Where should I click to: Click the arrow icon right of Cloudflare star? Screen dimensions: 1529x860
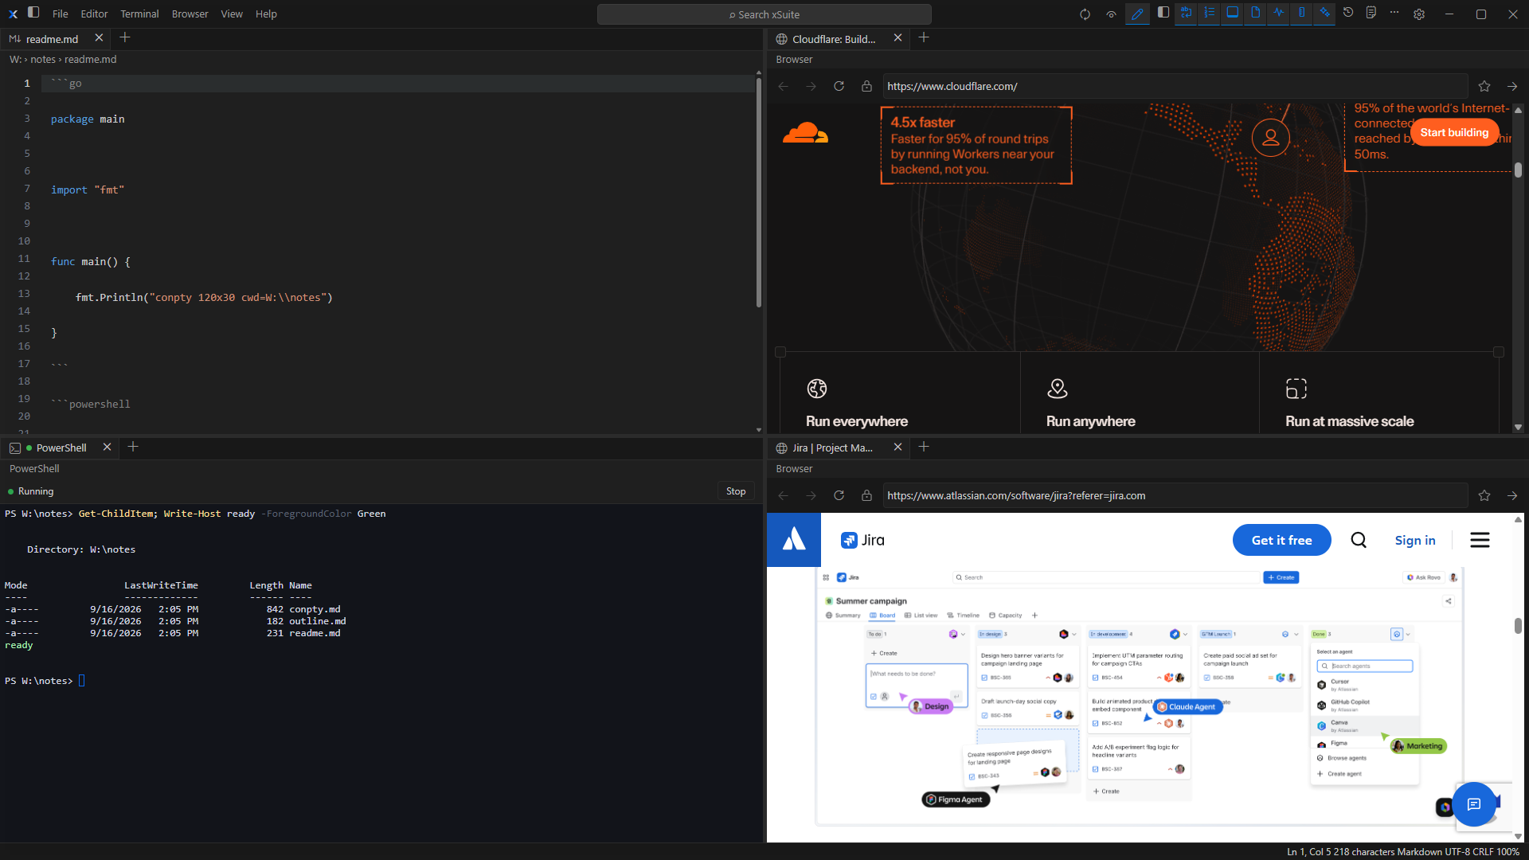1512,86
